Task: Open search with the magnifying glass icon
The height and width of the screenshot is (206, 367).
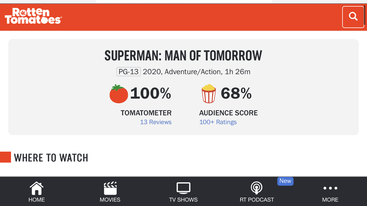Action: pos(353,17)
